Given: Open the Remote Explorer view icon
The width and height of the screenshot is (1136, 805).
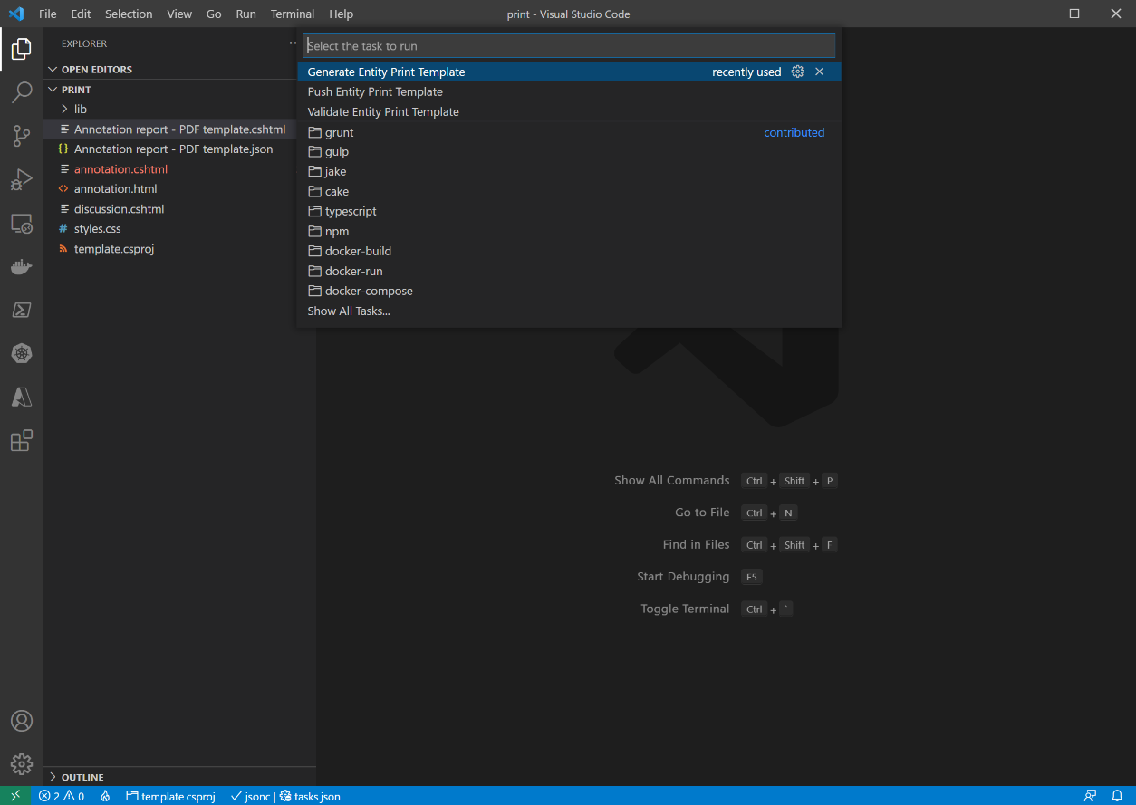Looking at the screenshot, I should (x=22, y=223).
